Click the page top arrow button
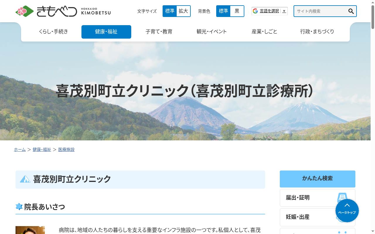Screen dimensions: 375x234 (x=347, y=211)
